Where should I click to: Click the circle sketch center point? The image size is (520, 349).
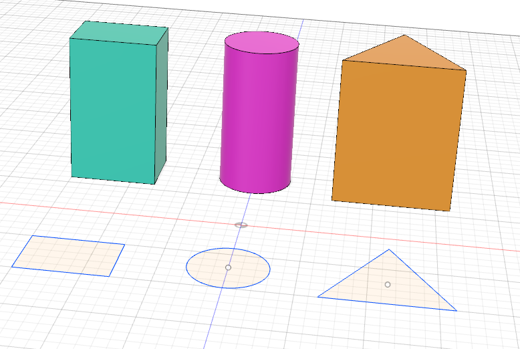[x=228, y=267]
